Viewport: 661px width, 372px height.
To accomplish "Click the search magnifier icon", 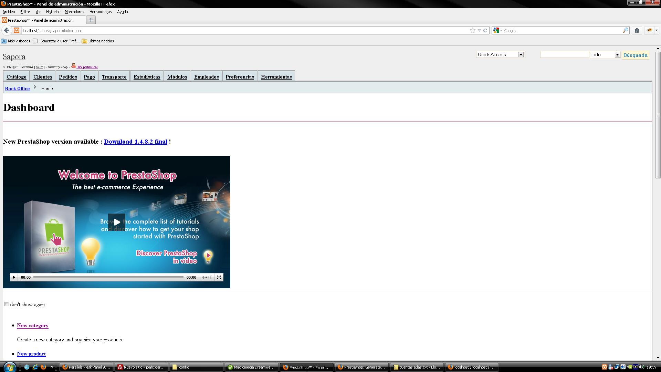I will 625,30.
